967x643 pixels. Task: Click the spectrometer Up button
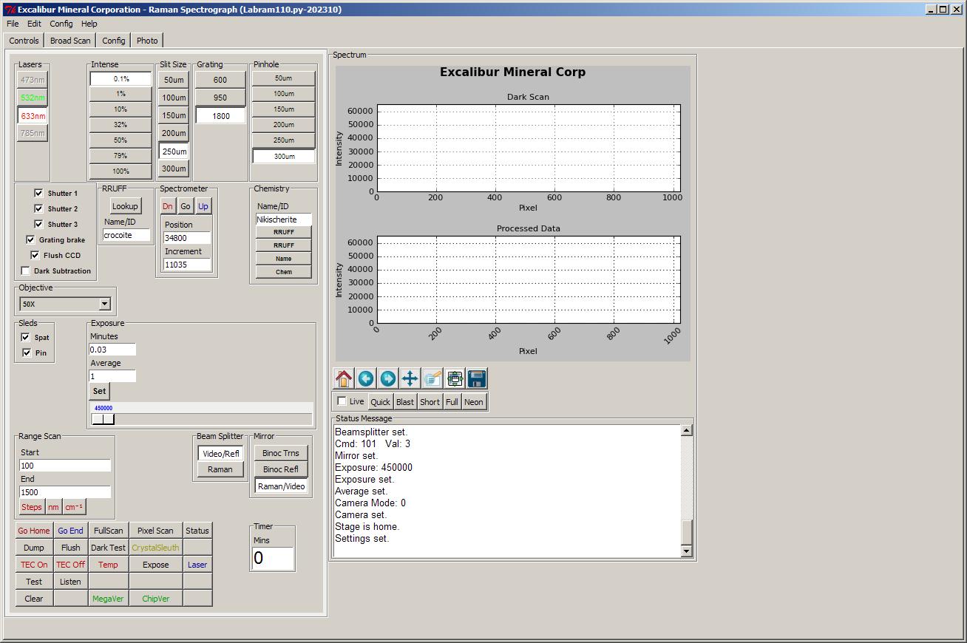click(203, 206)
